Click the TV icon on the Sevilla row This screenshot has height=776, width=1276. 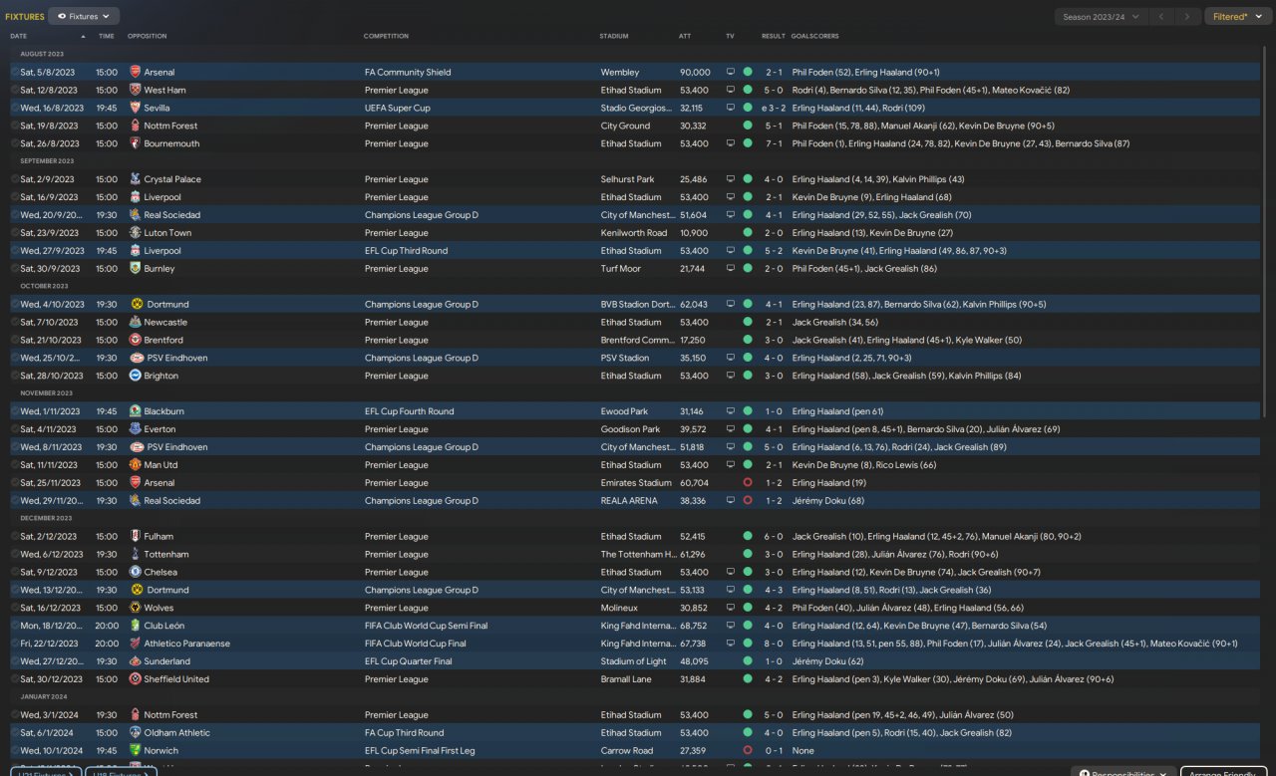[730, 108]
